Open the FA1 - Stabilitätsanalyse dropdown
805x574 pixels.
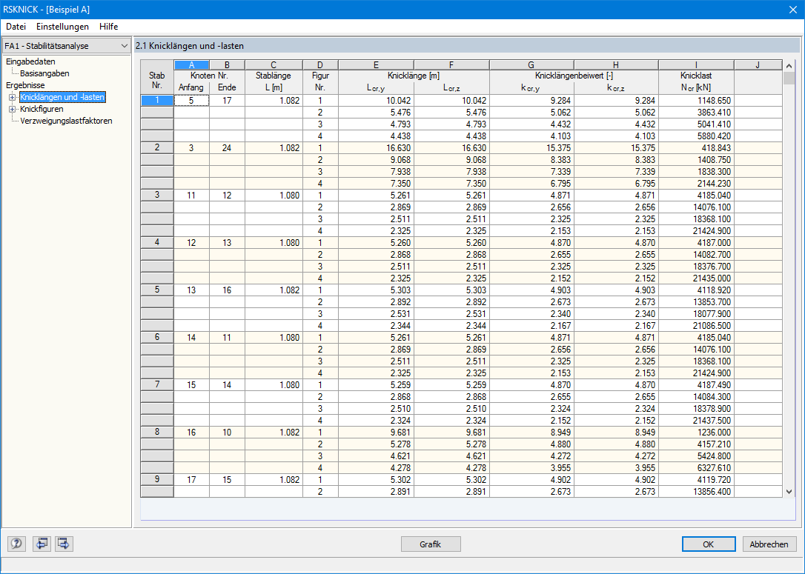(x=66, y=46)
